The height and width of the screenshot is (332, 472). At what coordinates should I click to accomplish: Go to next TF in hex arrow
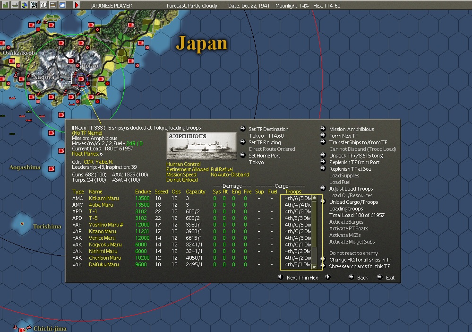point(328,277)
